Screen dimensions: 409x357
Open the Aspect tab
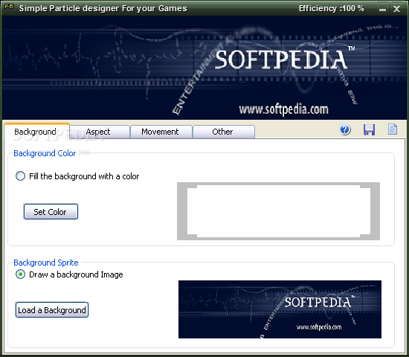[x=100, y=132]
